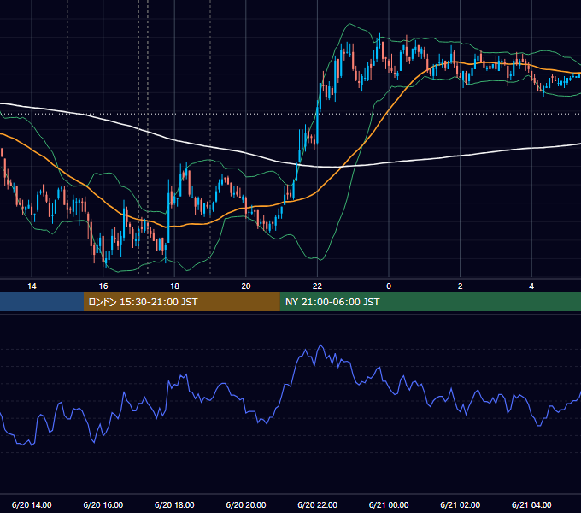Viewport: 581px width, 513px height.
Task: Select the 0 hour axis label
Action: click(389, 286)
